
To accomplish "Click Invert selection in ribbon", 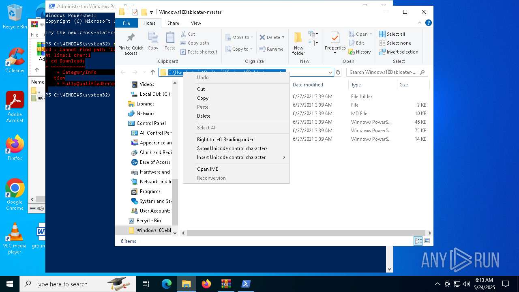I will (399, 52).
